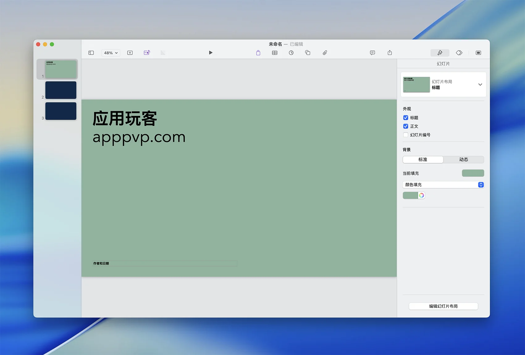Select slide 2 thumbnail in navigator

point(61,90)
